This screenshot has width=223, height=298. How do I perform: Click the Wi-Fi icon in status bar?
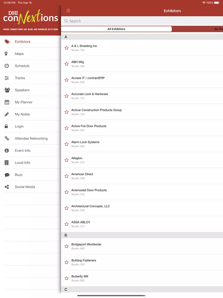point(204,3)
